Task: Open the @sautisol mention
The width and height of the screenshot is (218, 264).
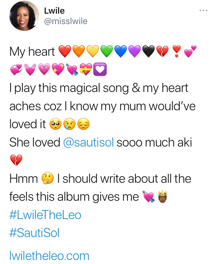Action: point(88,142)
